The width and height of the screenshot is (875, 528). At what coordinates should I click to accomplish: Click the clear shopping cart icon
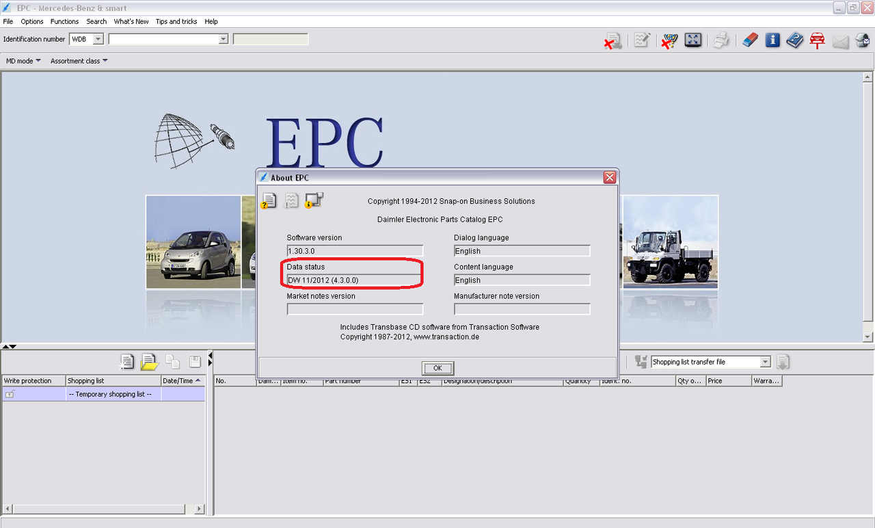669,41
